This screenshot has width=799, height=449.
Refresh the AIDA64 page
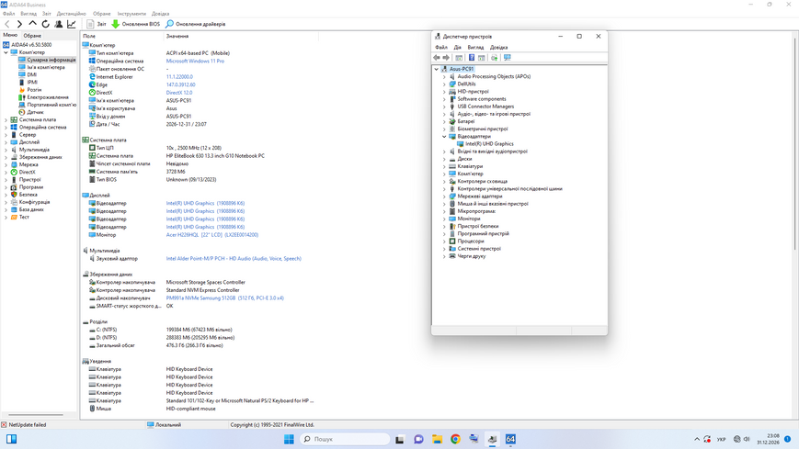(45, 24)
